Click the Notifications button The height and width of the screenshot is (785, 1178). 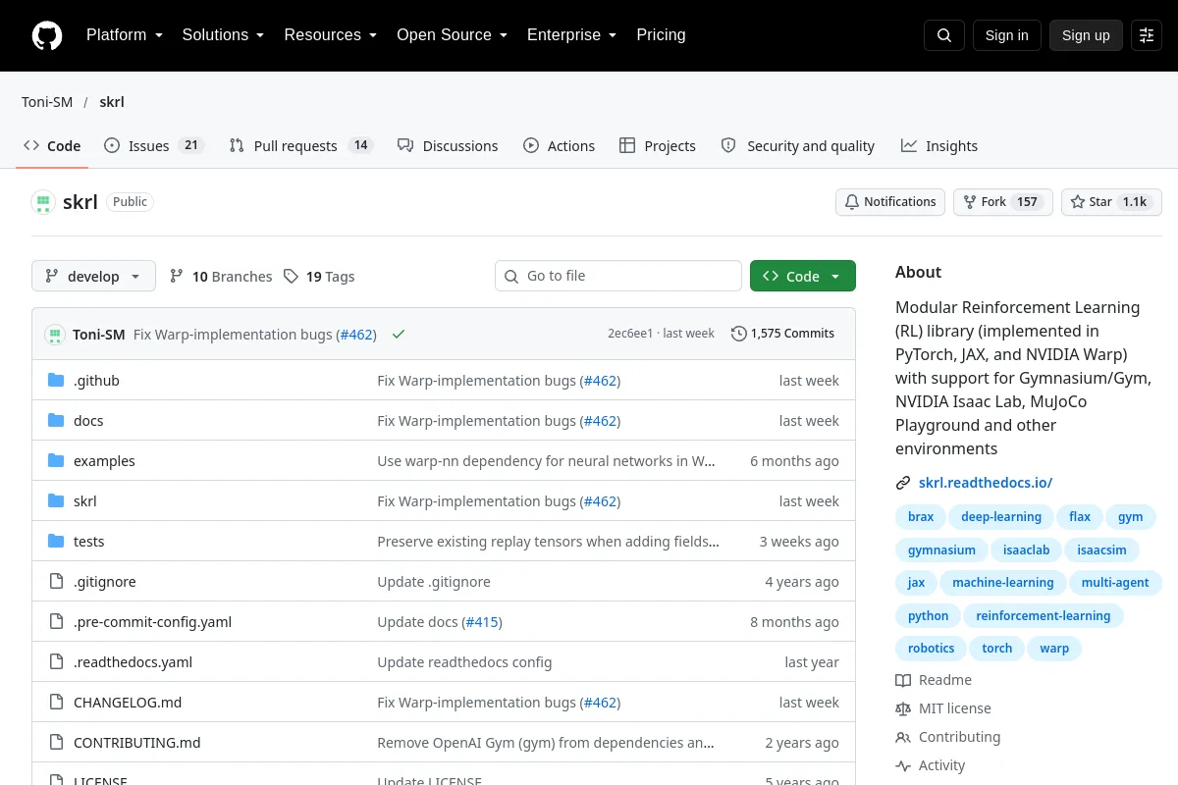click(890, 202)
